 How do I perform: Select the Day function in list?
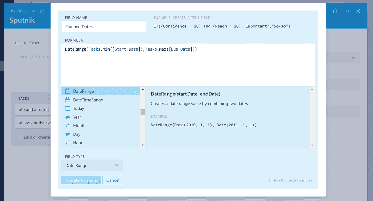coord(77,134)
